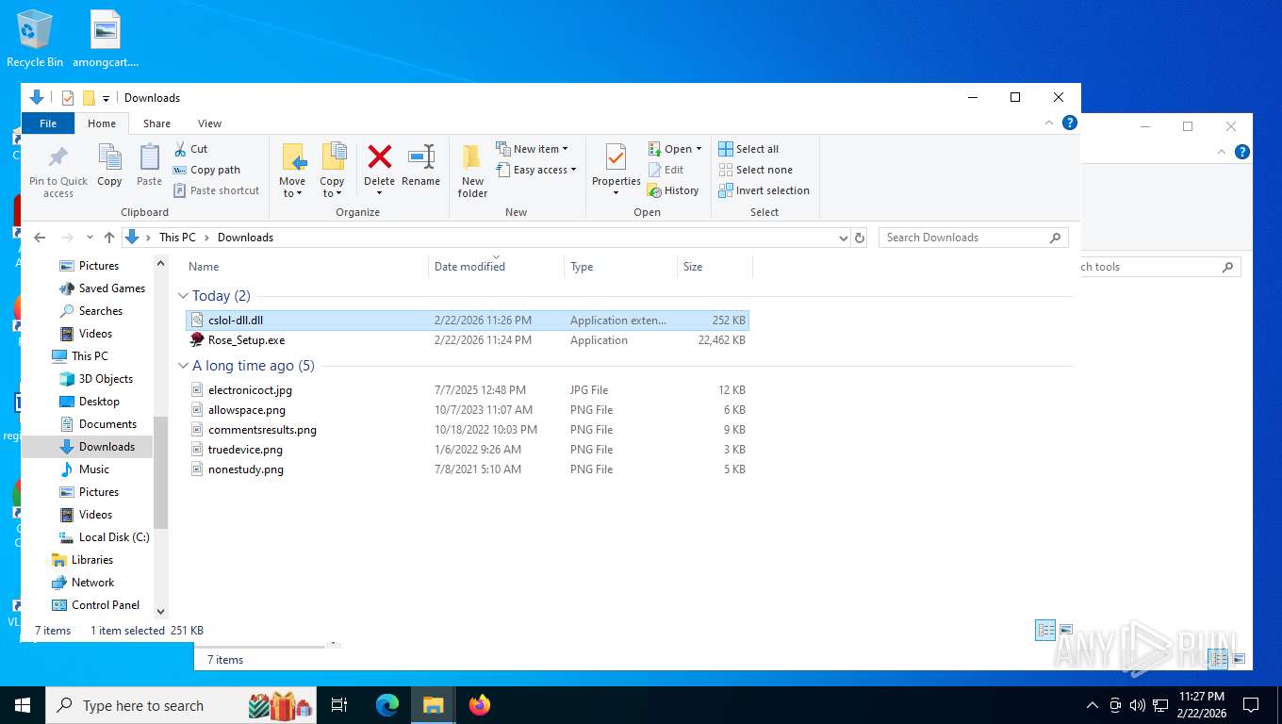The image size is (1282, 724).
Task: Launch Microsoft Edge from the taskbar
Action: coord(387,705)
